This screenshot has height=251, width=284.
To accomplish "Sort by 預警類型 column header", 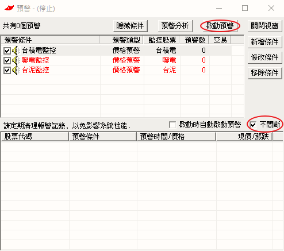I will (121, 40).
